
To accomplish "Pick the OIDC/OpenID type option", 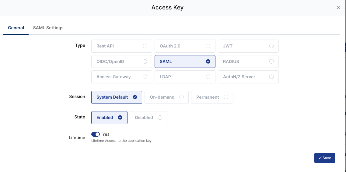I will (121, 61).
